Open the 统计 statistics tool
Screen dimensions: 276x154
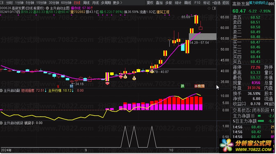click(x=178, y=3)
